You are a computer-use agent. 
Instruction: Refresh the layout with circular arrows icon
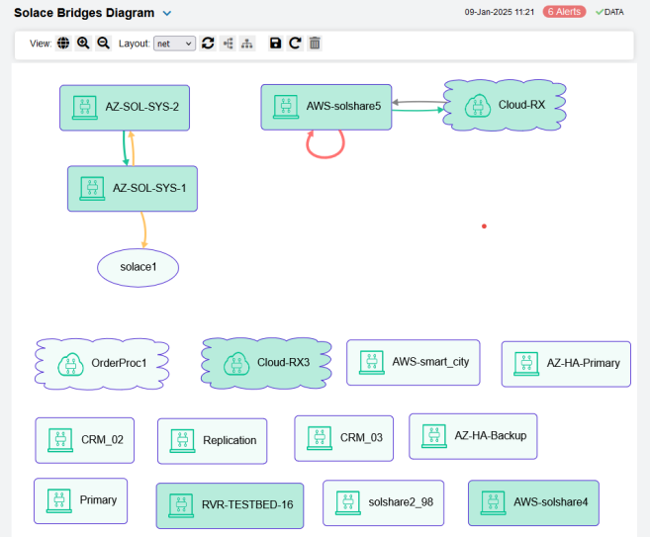pyautogui.click(x=208, y=44)
